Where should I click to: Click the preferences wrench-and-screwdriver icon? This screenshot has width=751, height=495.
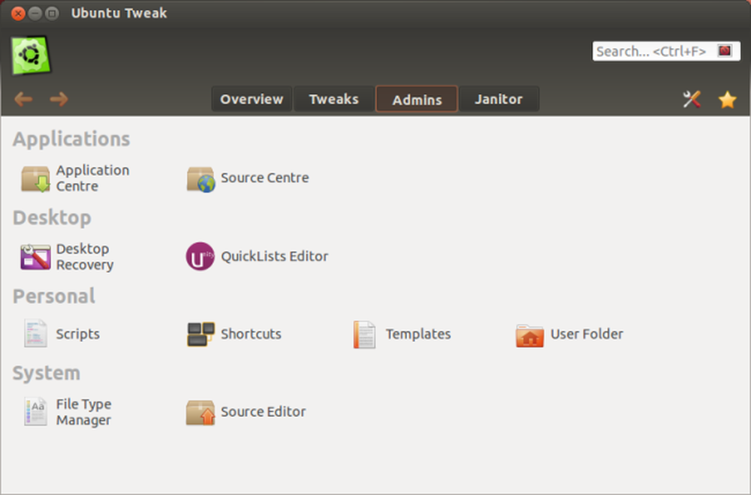click(692, 100)
